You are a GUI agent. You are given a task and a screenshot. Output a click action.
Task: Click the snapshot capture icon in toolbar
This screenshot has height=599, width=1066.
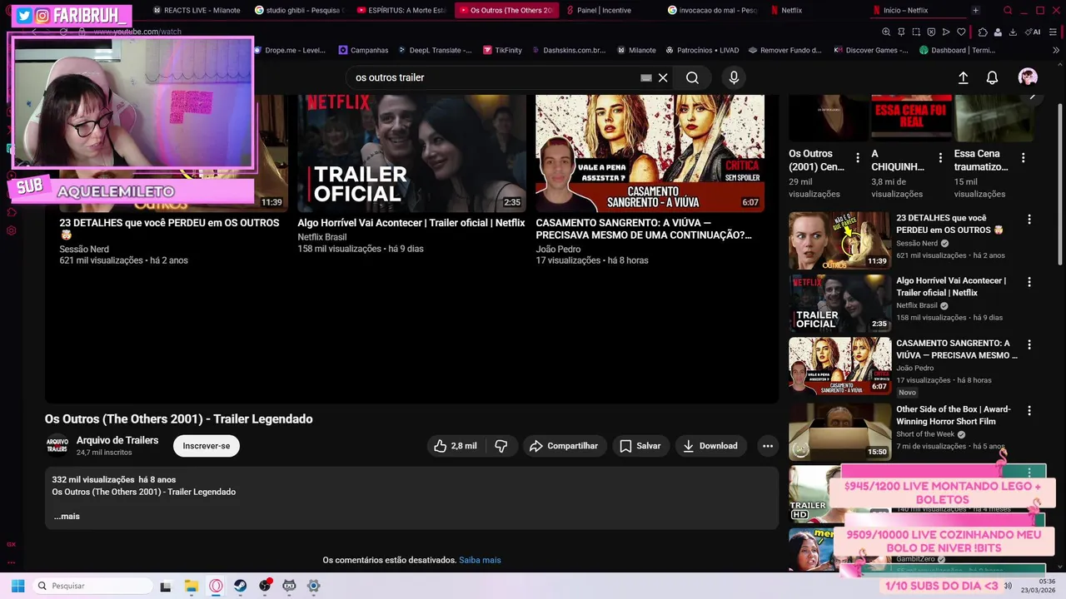tap(916, 32)
